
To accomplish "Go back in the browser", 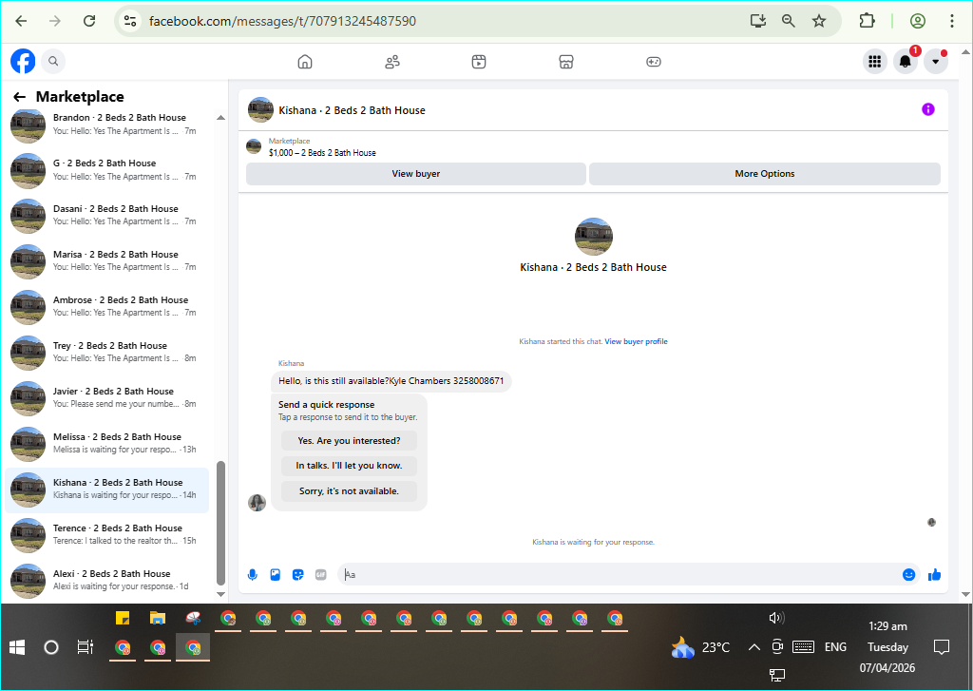I will point(21,21).
